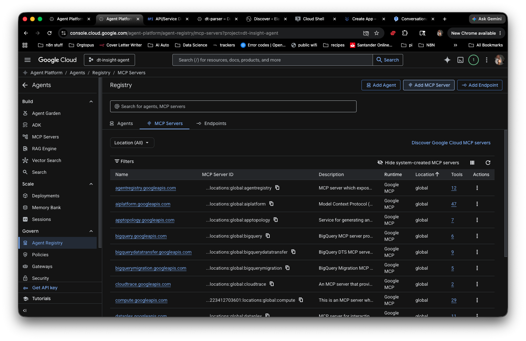Open the column display options icon

coord(472,163)
